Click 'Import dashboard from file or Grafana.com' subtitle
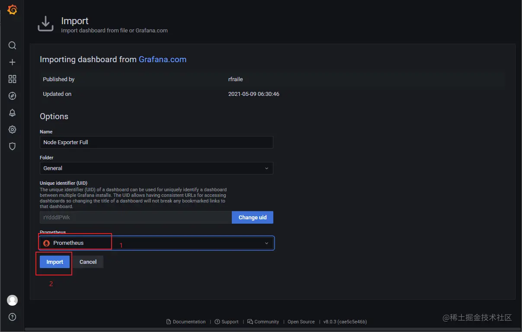The image size is (522, 332). pyautogui.click(x=114, y=31)
